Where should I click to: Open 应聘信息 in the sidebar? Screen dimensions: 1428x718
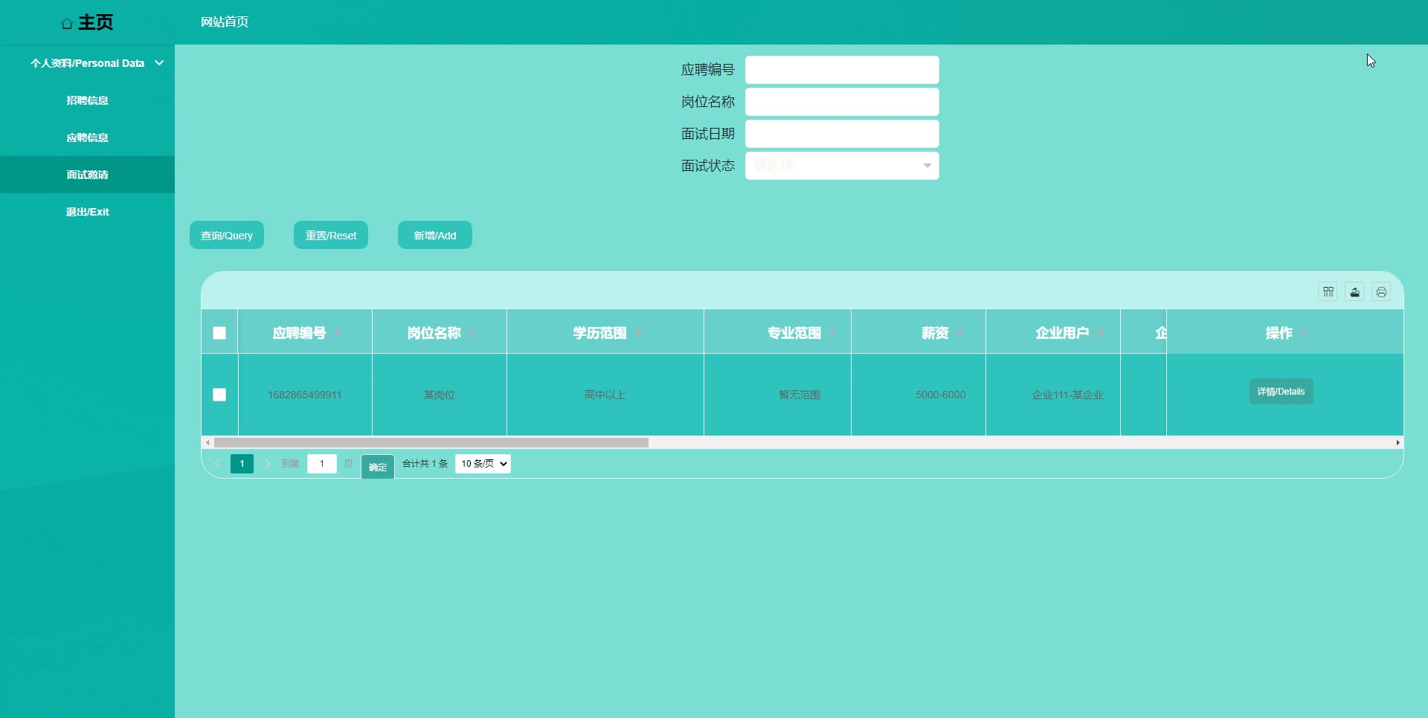point(88,138)
